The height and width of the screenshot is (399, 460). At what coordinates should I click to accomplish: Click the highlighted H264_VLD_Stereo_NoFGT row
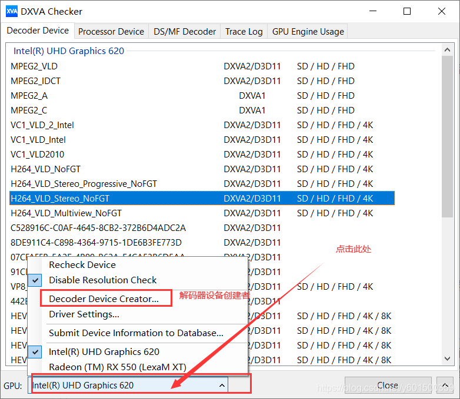point(202,199)
